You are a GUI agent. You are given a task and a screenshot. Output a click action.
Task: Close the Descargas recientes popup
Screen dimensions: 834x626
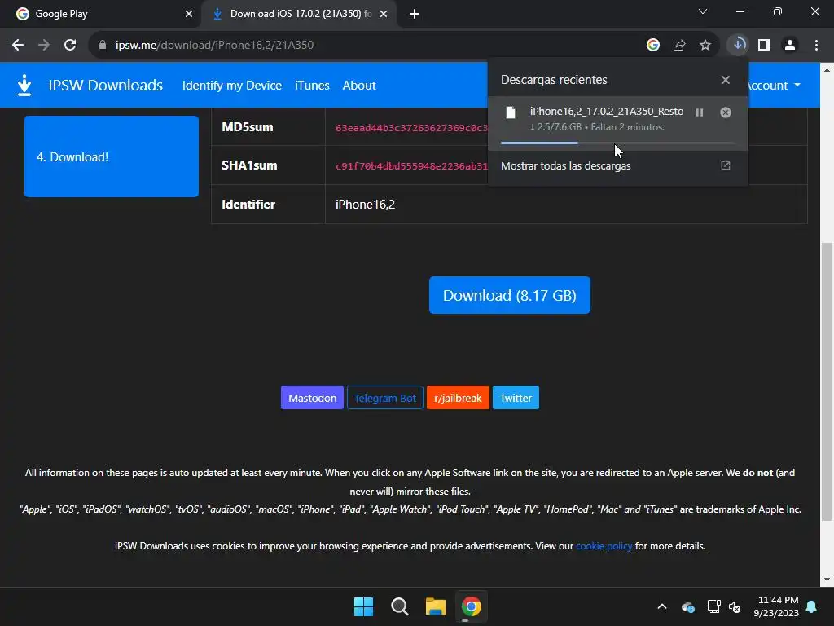[x=726, y=80]
